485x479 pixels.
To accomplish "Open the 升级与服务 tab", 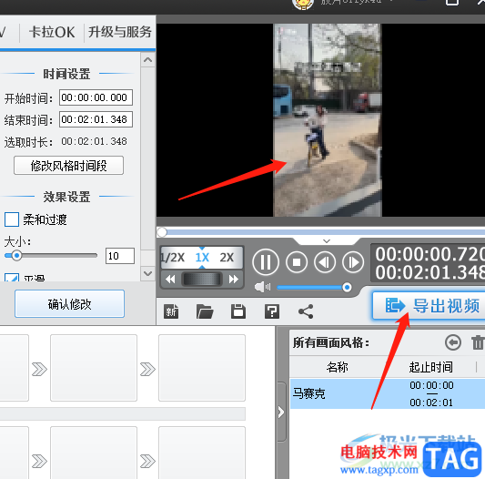I will point(120,32).
